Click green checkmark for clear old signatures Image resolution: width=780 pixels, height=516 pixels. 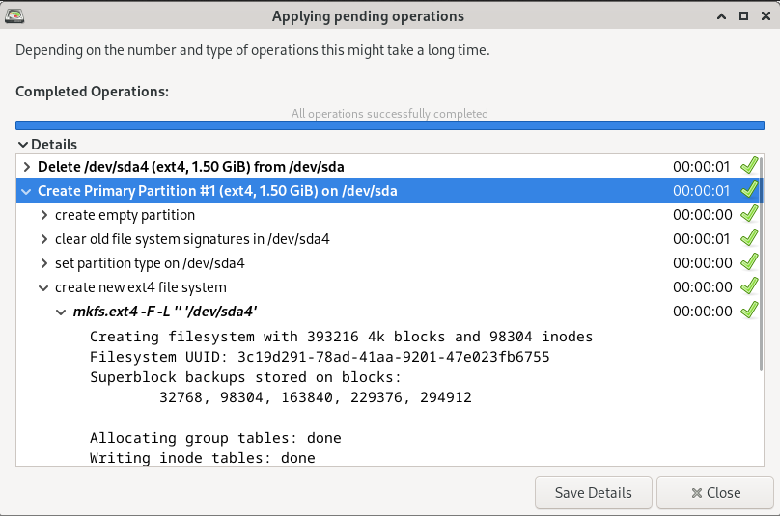pos(749,238)
